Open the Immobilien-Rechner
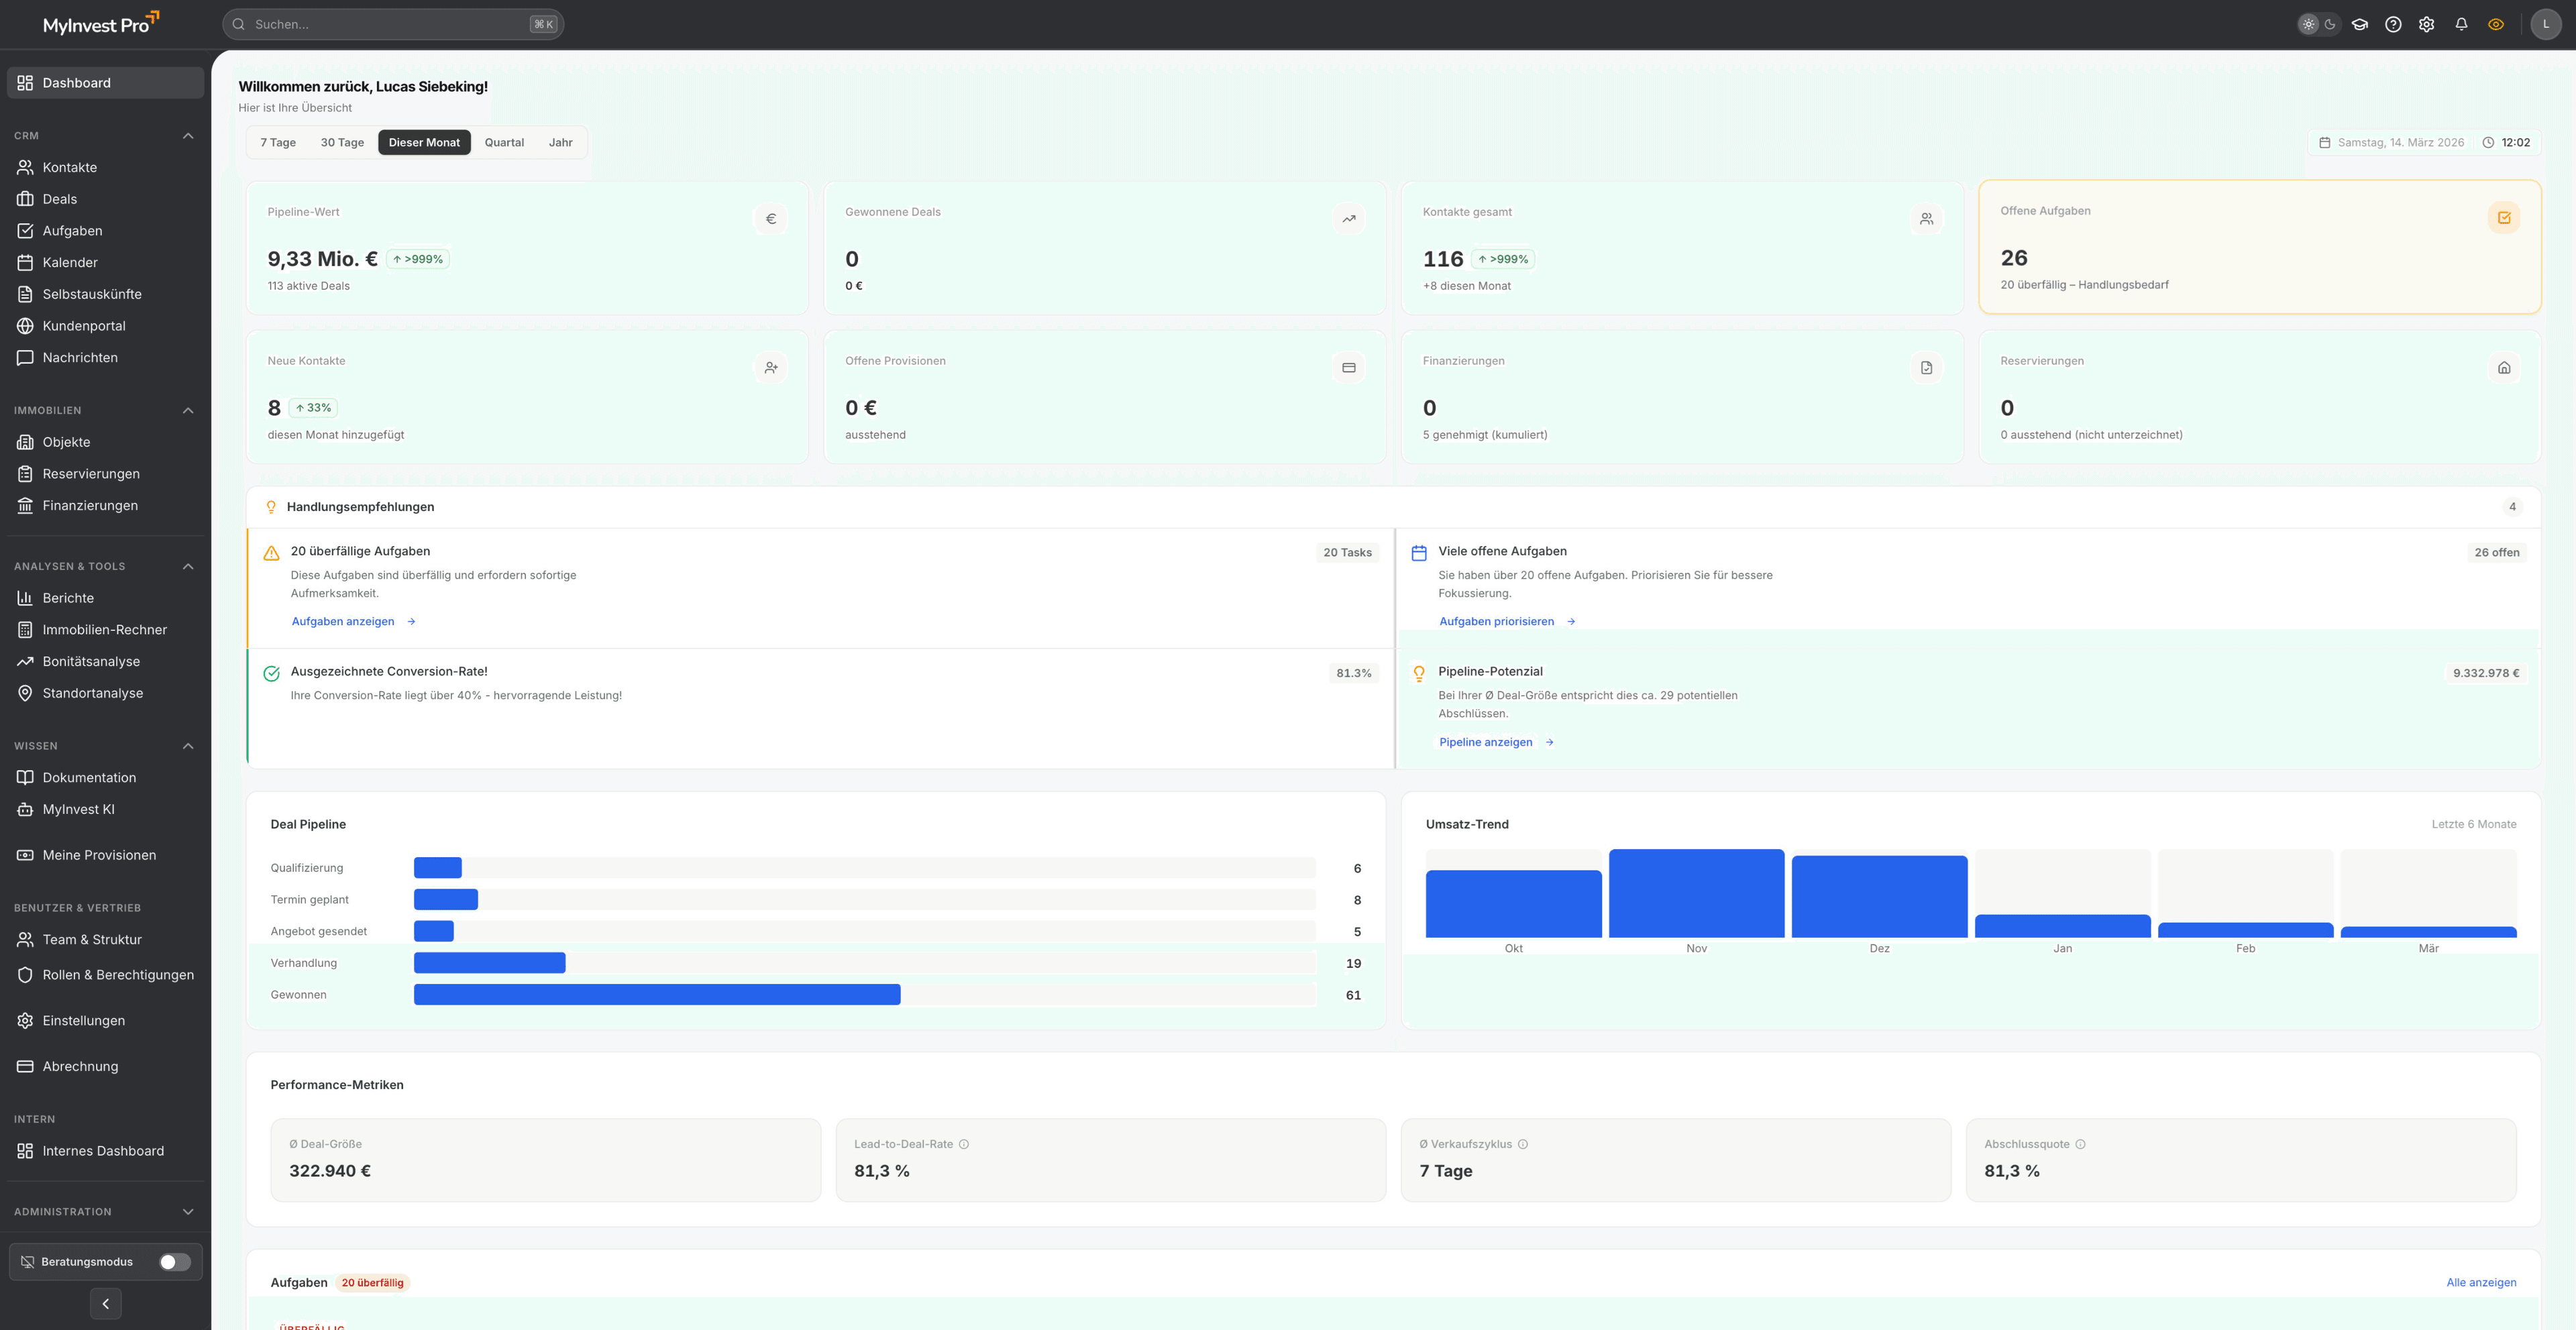The width and height of the screenshot is (2576, 1330). tap(104, 629)
